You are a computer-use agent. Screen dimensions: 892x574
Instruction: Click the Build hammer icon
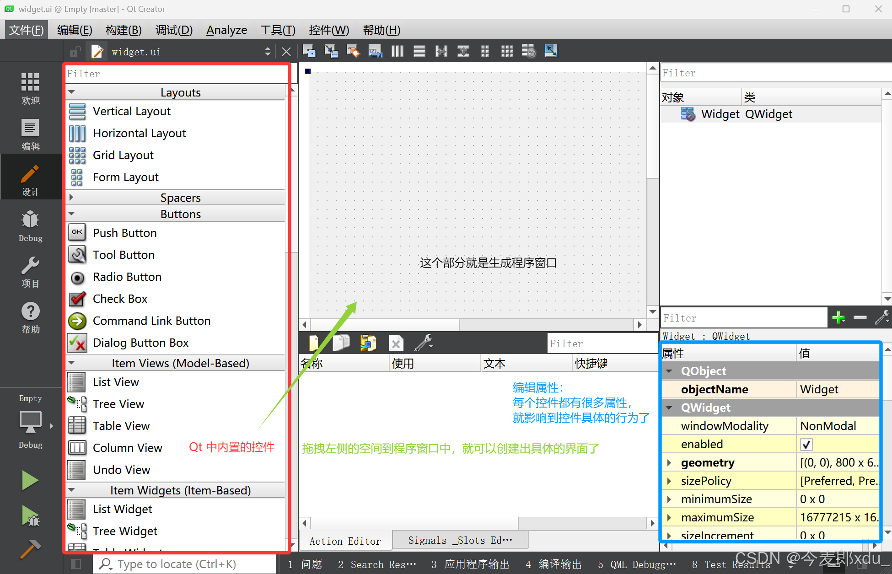pos(30,549)
